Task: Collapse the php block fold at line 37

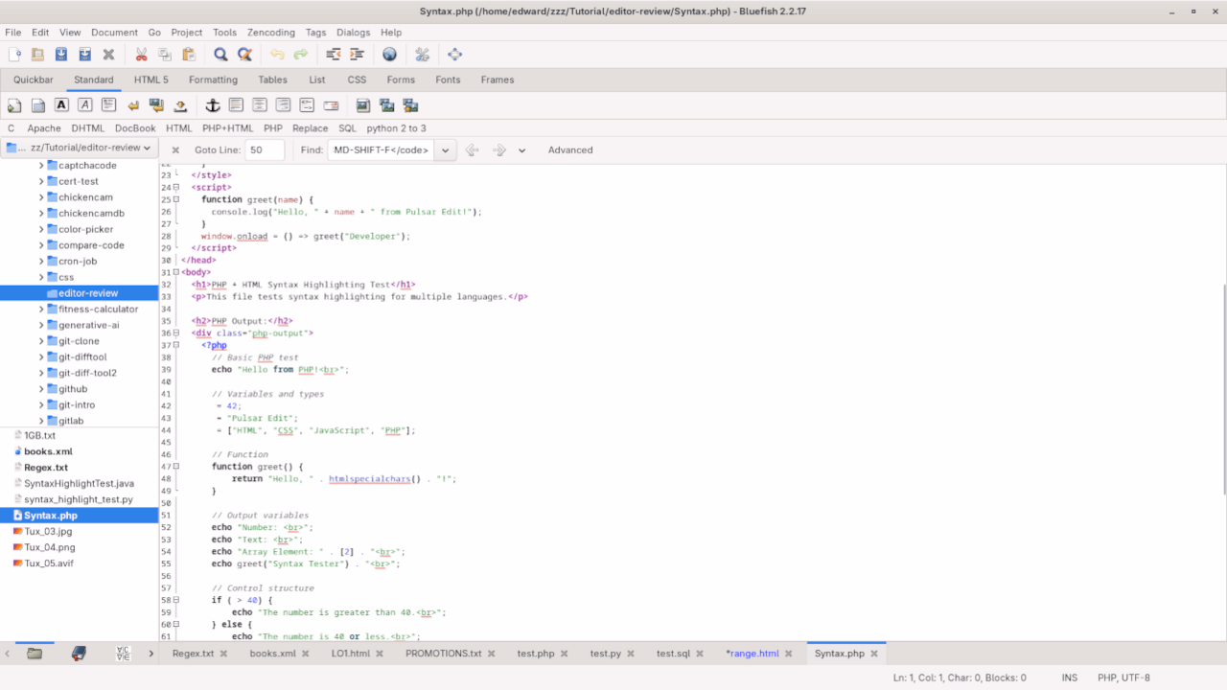Action: (176, 345)
